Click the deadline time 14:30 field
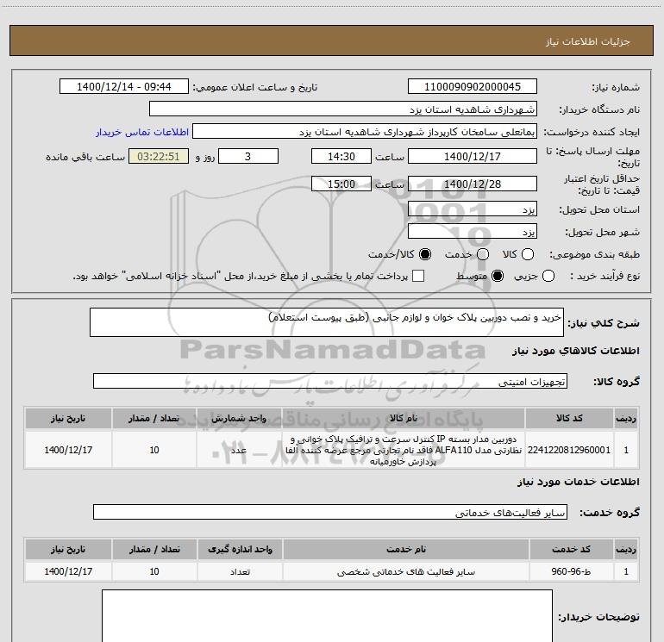The width and height of the screenshot is (664, 642). pos(341,156)
